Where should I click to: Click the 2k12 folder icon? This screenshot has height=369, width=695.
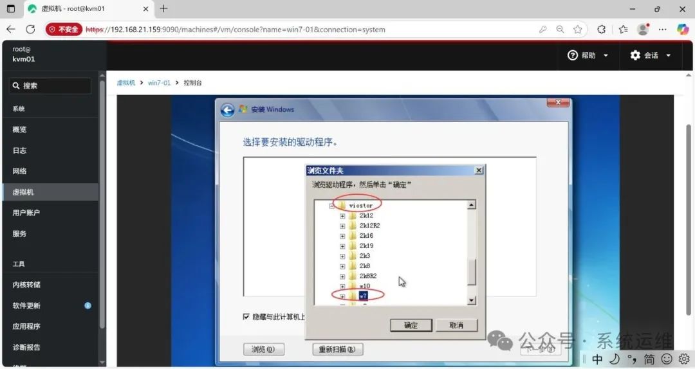pyautogui.click(x=353, y=216)
